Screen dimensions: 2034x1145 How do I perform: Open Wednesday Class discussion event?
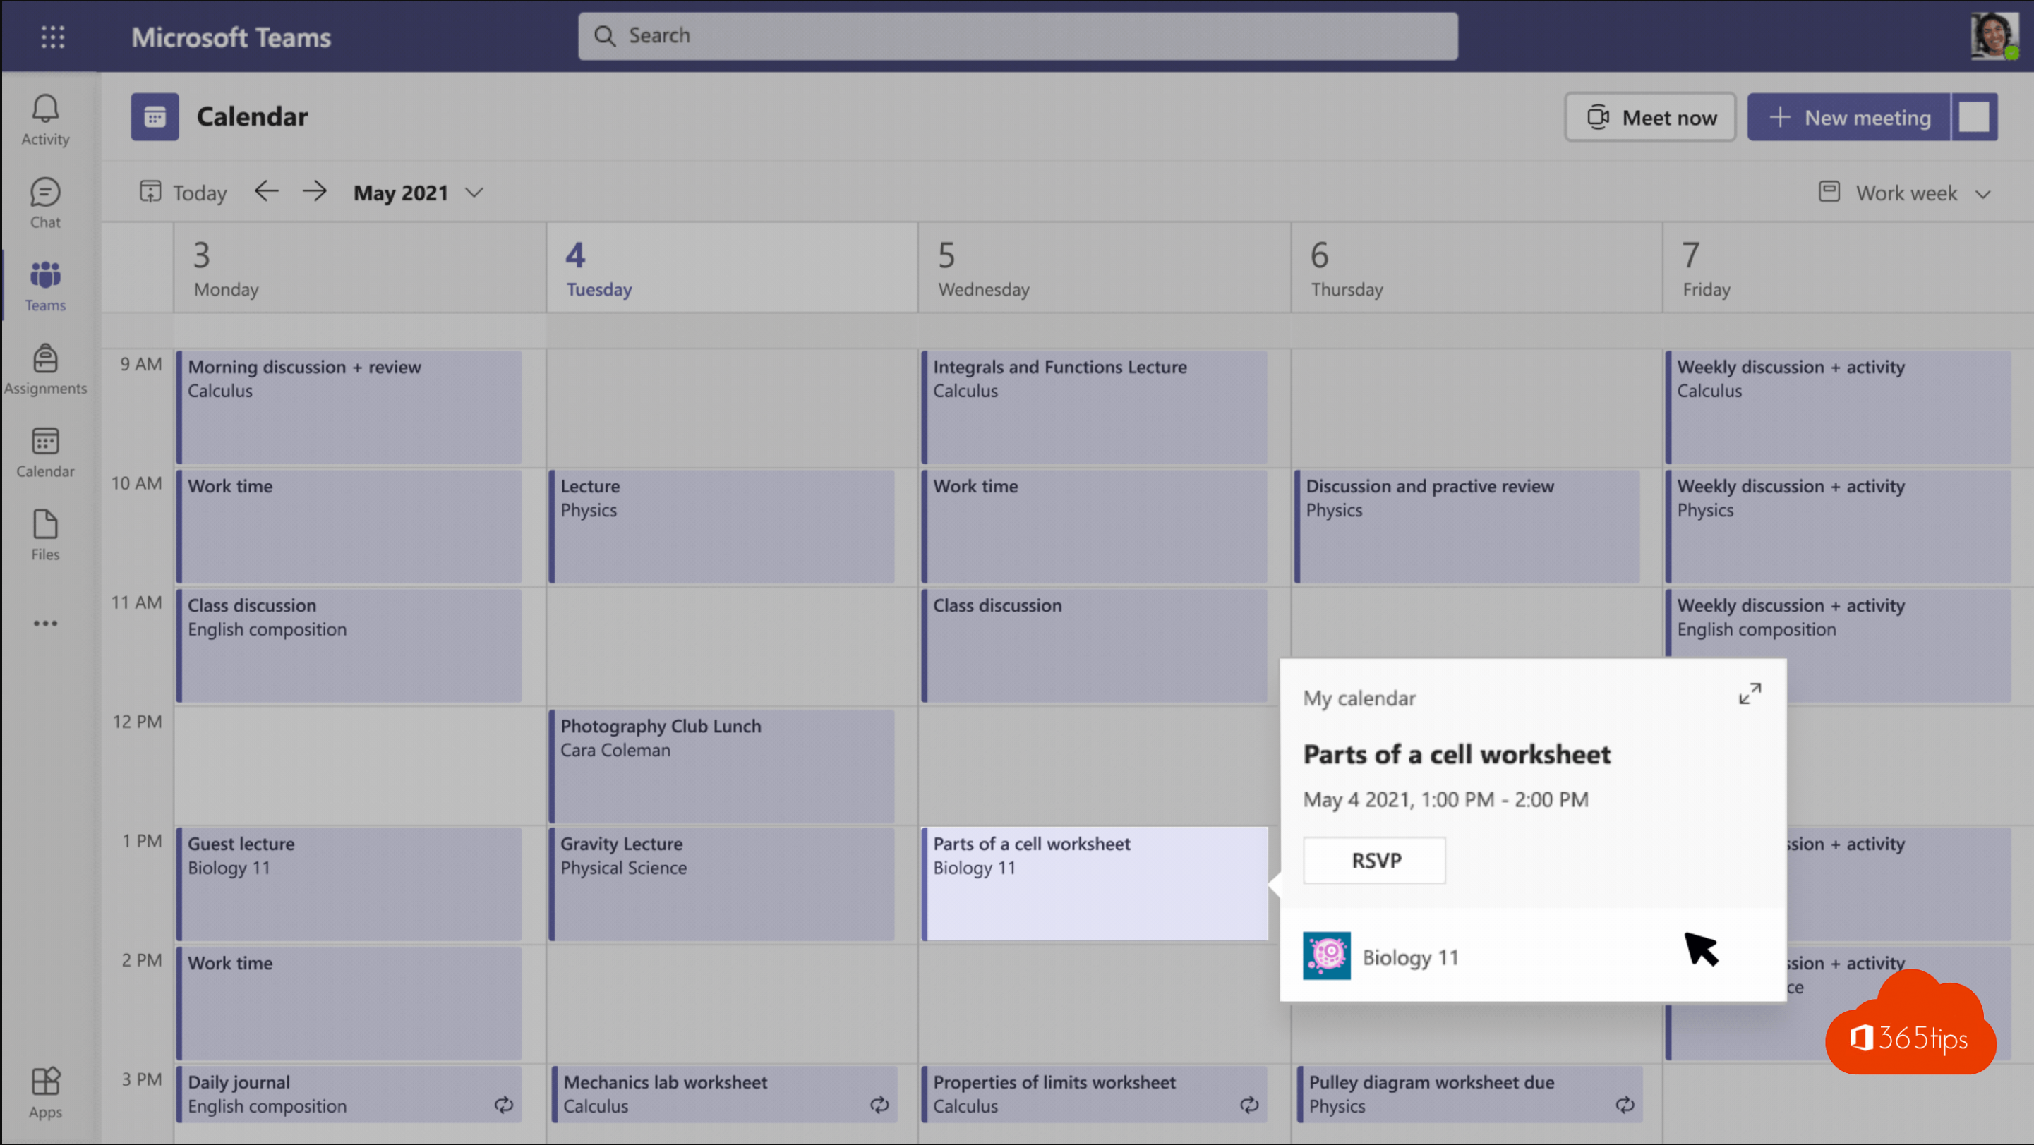[x=1095, y=646]
